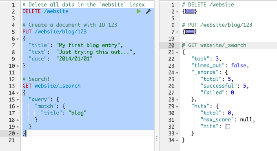Viewport: 277px width, 151px height.
Task: Expand folded output at response line 2
Action: [177, 12]
